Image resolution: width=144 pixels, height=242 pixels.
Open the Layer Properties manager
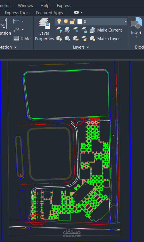[44, 29]
